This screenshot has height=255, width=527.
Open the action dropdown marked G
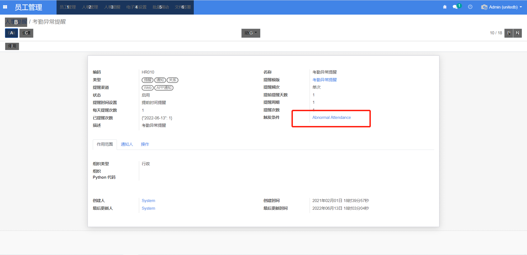tap(251, 33)
